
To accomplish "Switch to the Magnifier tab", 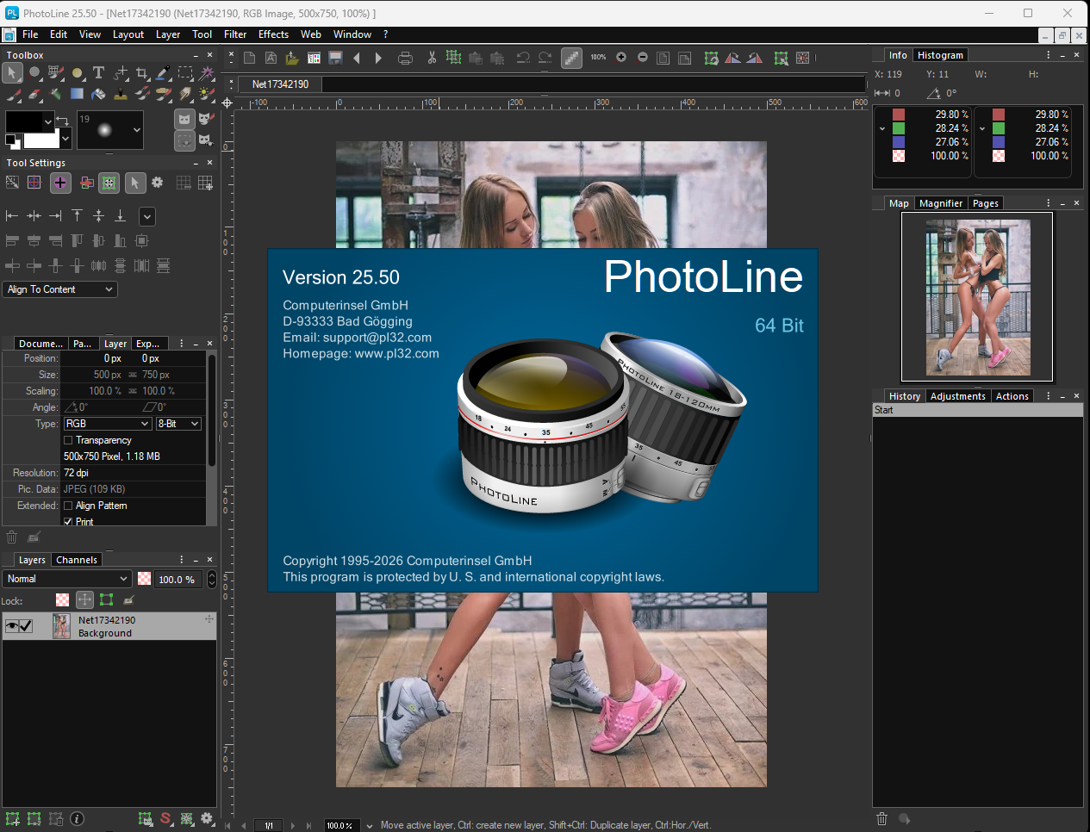I will click(x=941, y=203).
